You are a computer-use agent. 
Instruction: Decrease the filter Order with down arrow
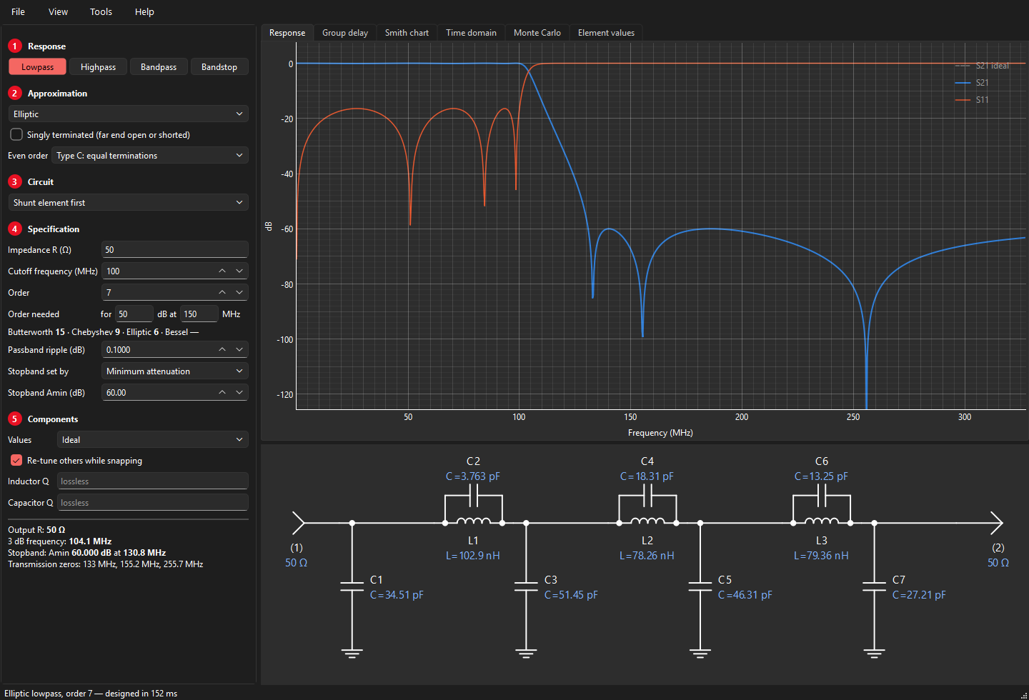click(239, 292)
